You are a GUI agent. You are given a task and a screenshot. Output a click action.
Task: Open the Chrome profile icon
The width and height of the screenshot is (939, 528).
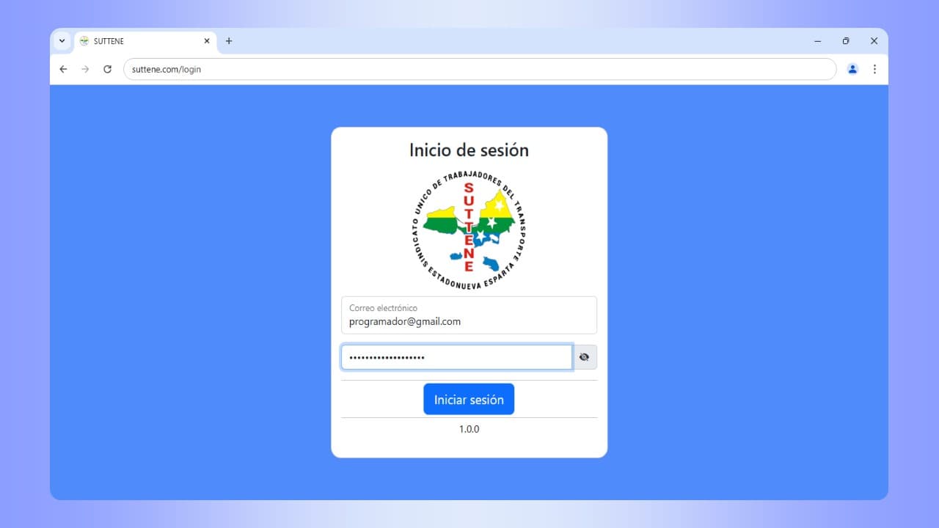pos(852,69)
